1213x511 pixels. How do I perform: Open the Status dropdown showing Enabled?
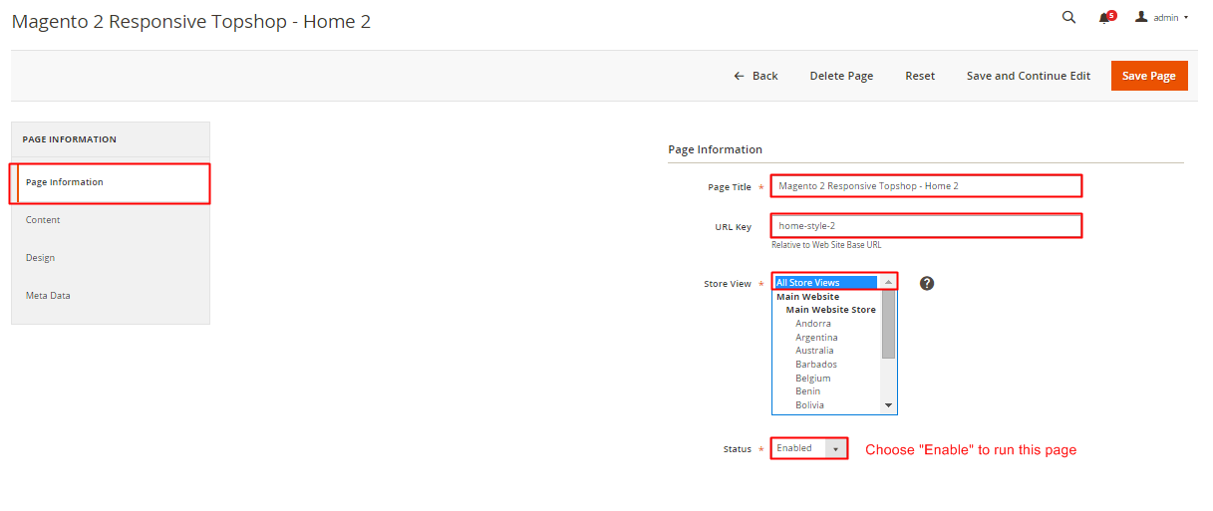click(810, 448)
